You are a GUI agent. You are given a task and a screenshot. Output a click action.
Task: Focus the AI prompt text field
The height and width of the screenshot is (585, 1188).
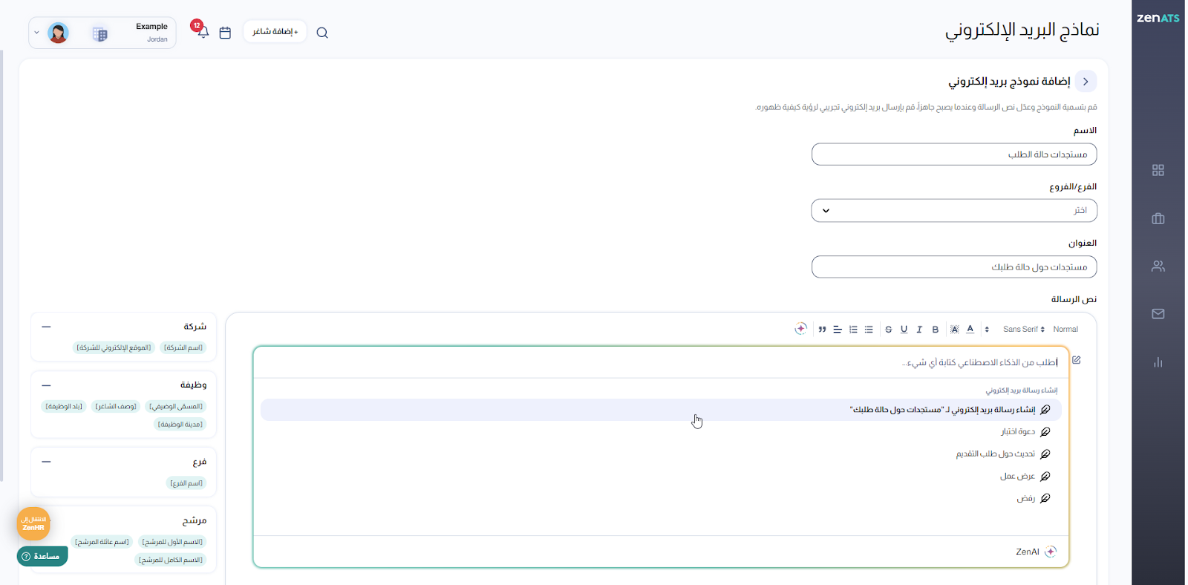tap(661, 362)
